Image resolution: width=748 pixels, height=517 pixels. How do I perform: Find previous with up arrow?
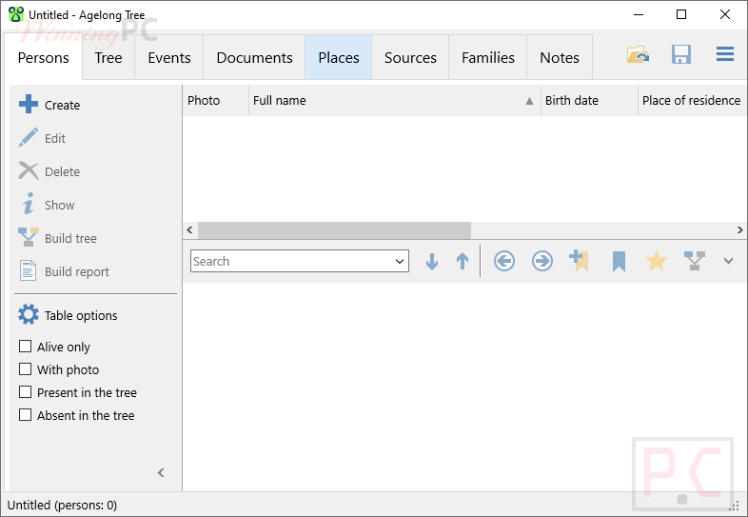coord(463,261)
